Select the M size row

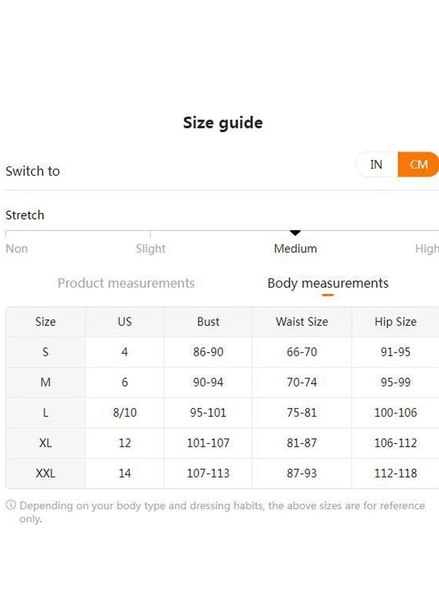coord(46,382)
